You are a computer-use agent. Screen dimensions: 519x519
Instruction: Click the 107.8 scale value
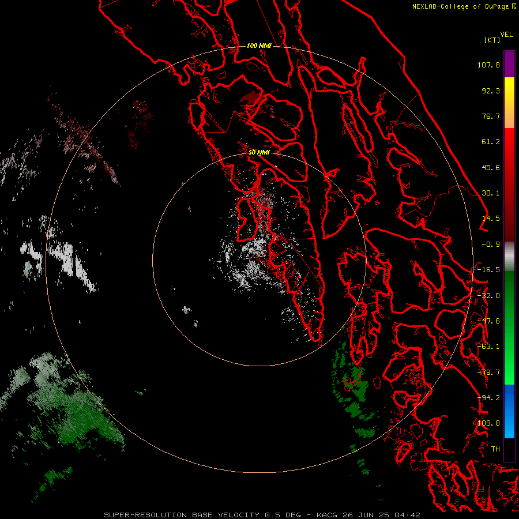pyautogui.click(x=488, y=65)
